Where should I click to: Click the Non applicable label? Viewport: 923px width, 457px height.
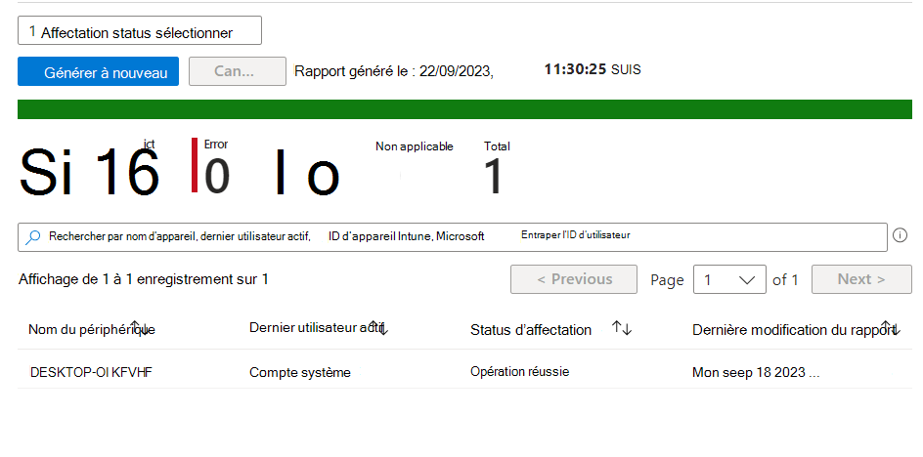coord(415,146)
